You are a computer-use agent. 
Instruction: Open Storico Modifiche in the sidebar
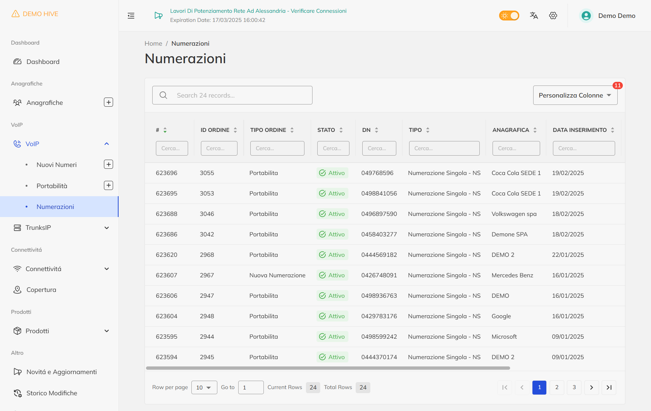(x=52, y=393)
